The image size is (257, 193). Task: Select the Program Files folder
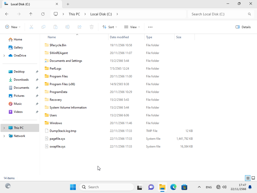pos(58,76)
